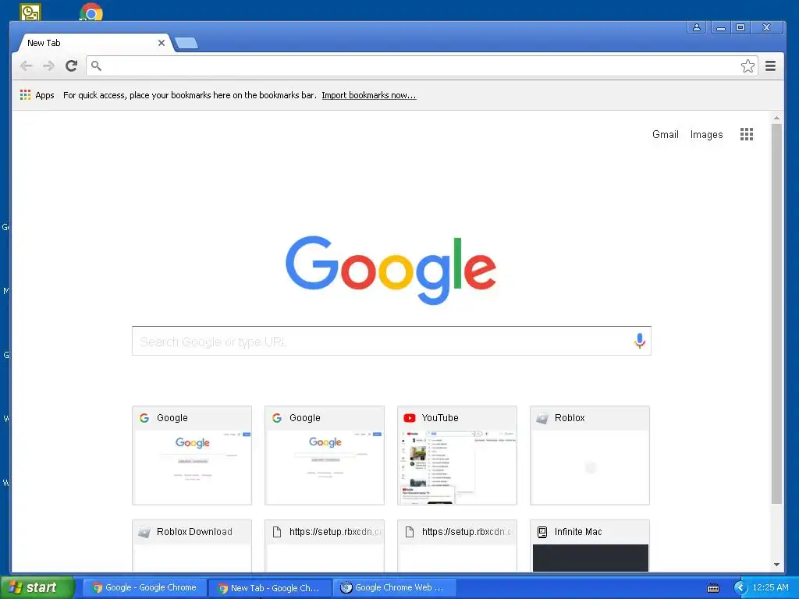Open the Windows start menu

point(37,588)
